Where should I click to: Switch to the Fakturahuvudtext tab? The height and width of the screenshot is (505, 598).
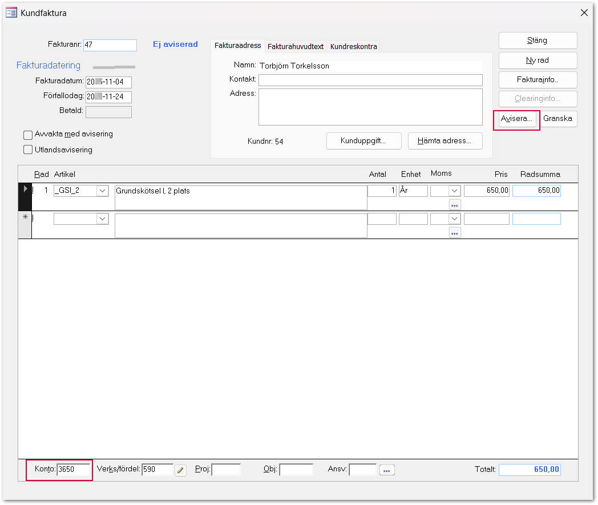(296, 46)
